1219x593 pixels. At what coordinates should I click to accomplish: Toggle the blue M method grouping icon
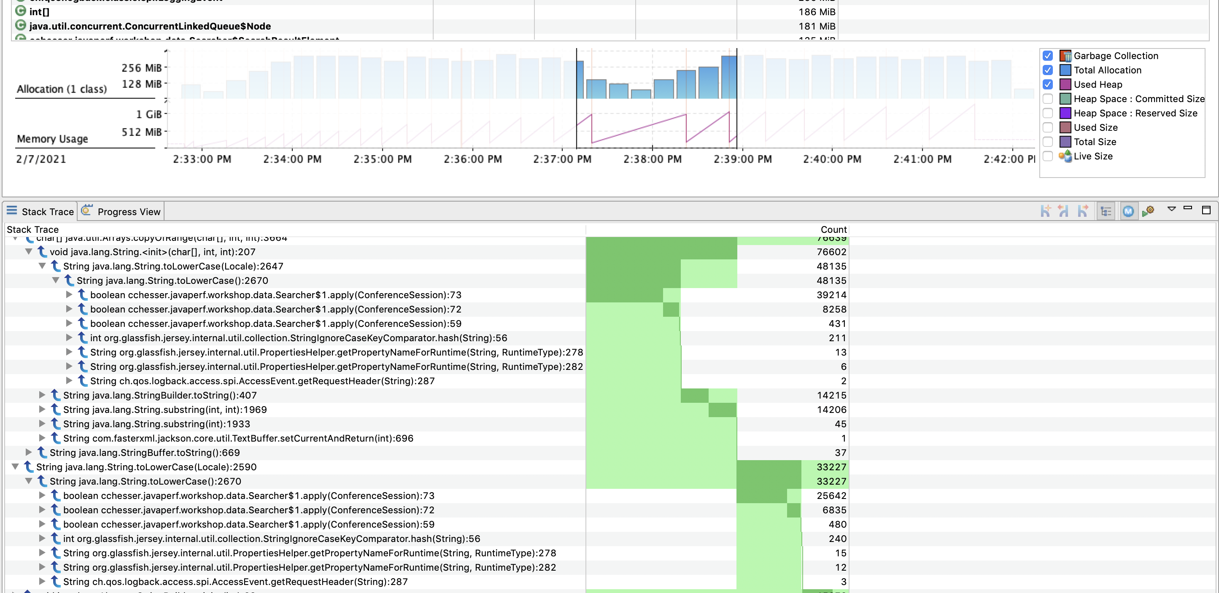coord(1128,211)
